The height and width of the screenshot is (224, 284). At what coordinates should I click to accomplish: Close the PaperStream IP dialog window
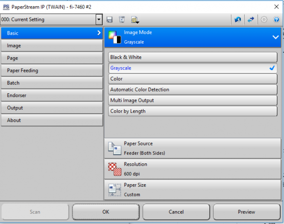pyautogui.click(x=276, y=6)
